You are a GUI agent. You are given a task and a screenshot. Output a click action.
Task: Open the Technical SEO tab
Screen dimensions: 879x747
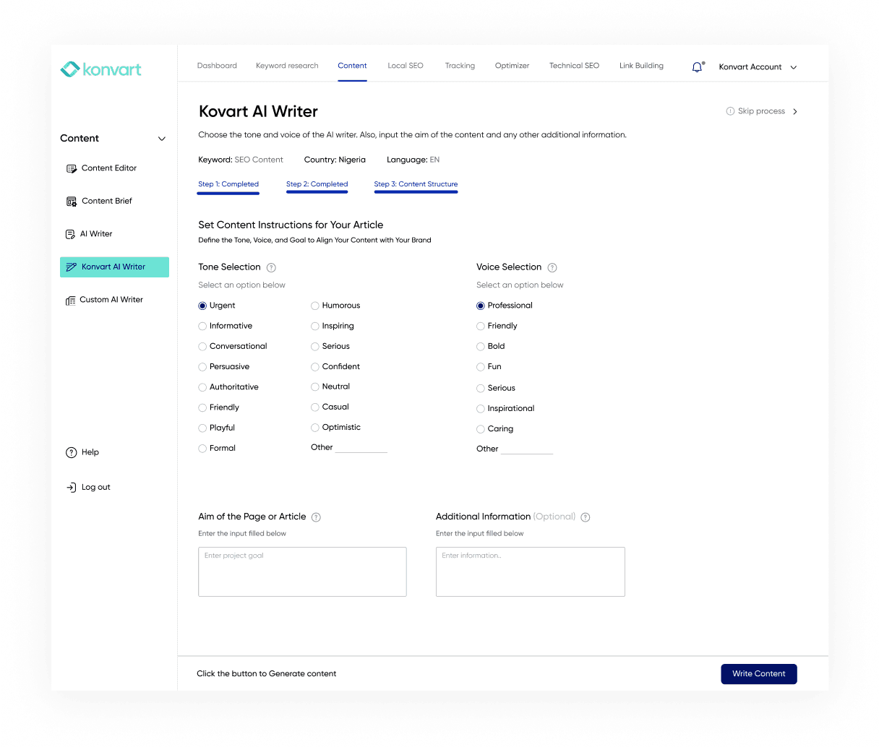574,66
